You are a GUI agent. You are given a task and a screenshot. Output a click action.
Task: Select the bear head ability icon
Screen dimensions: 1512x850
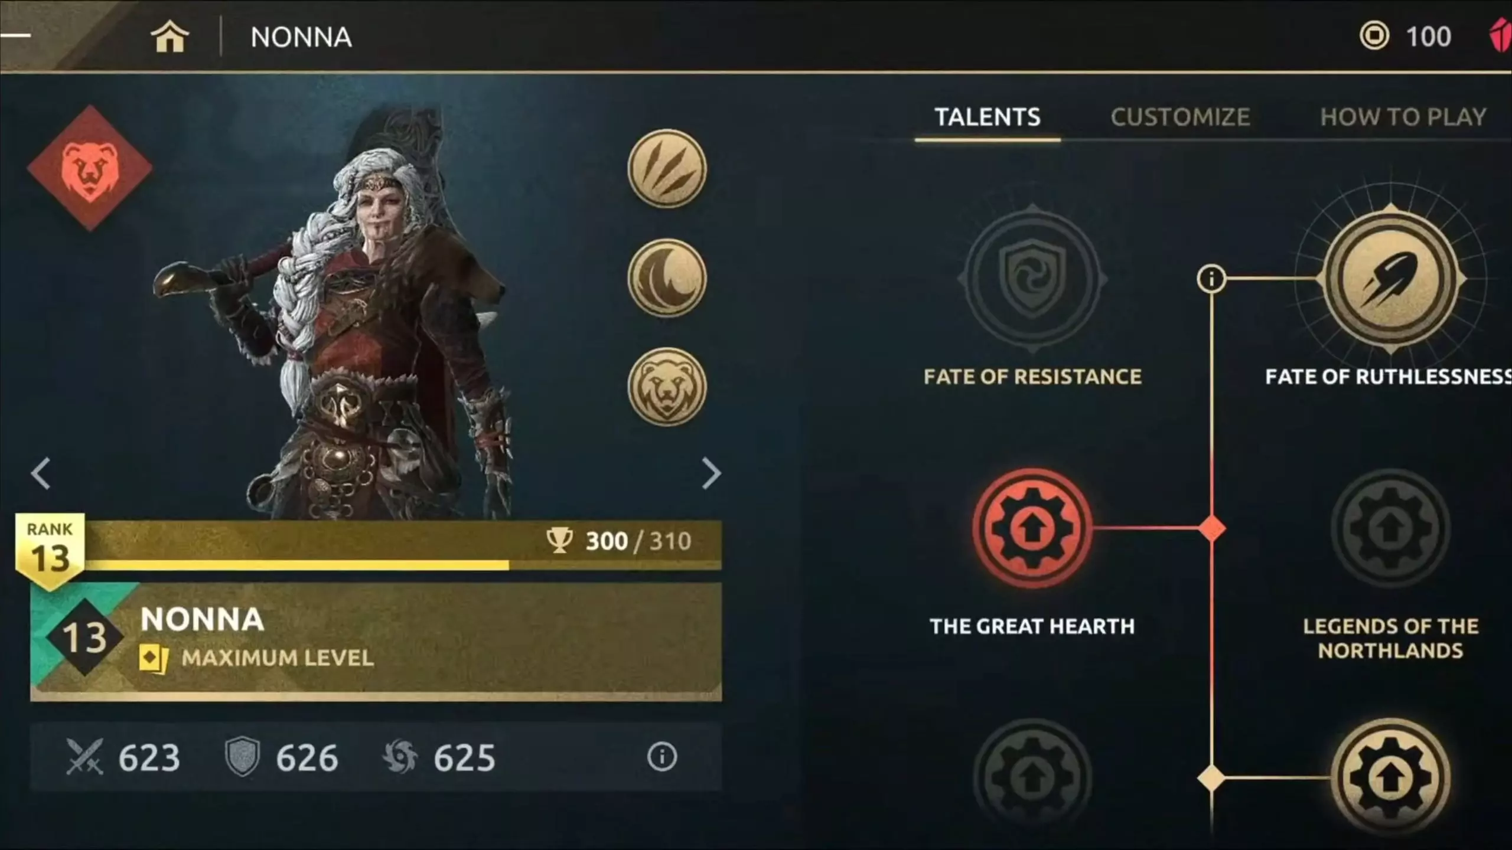click(667, 387)
